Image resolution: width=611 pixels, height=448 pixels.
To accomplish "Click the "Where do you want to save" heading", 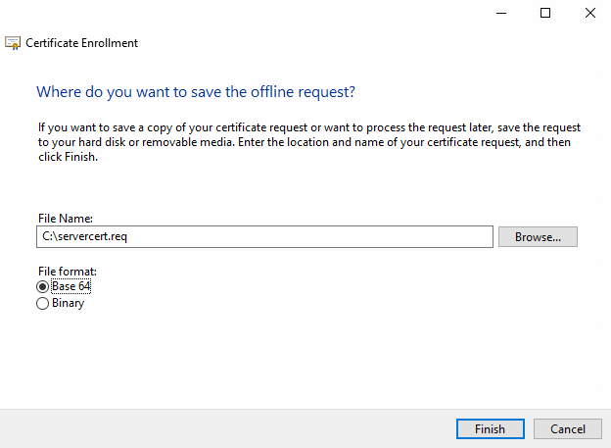I will [x=195, y=92].
